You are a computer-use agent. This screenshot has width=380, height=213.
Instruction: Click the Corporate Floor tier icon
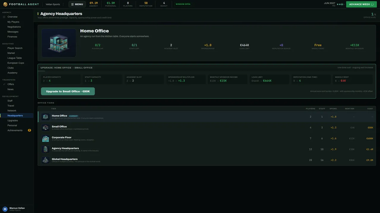click(45, 138)
